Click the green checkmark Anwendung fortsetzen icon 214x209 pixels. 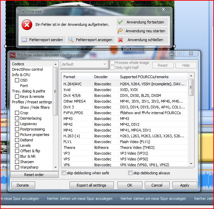[120, 22]
